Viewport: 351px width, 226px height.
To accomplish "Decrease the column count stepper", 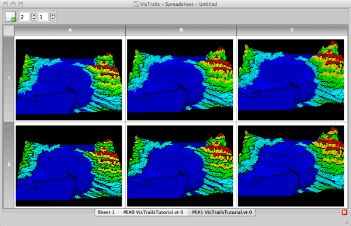I will click(x=53, y=19).
